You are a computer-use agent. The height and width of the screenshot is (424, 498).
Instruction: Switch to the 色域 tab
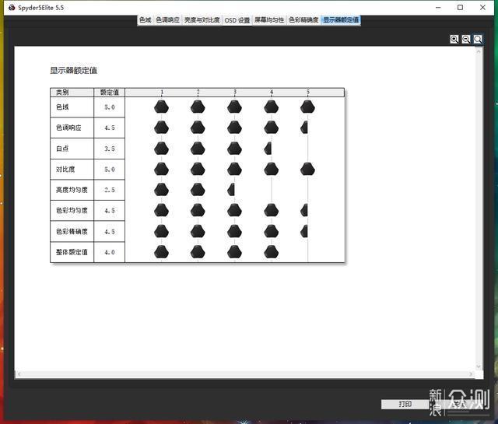coord(146,20)
